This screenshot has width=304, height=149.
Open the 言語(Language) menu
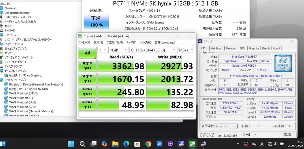(165, 42)
